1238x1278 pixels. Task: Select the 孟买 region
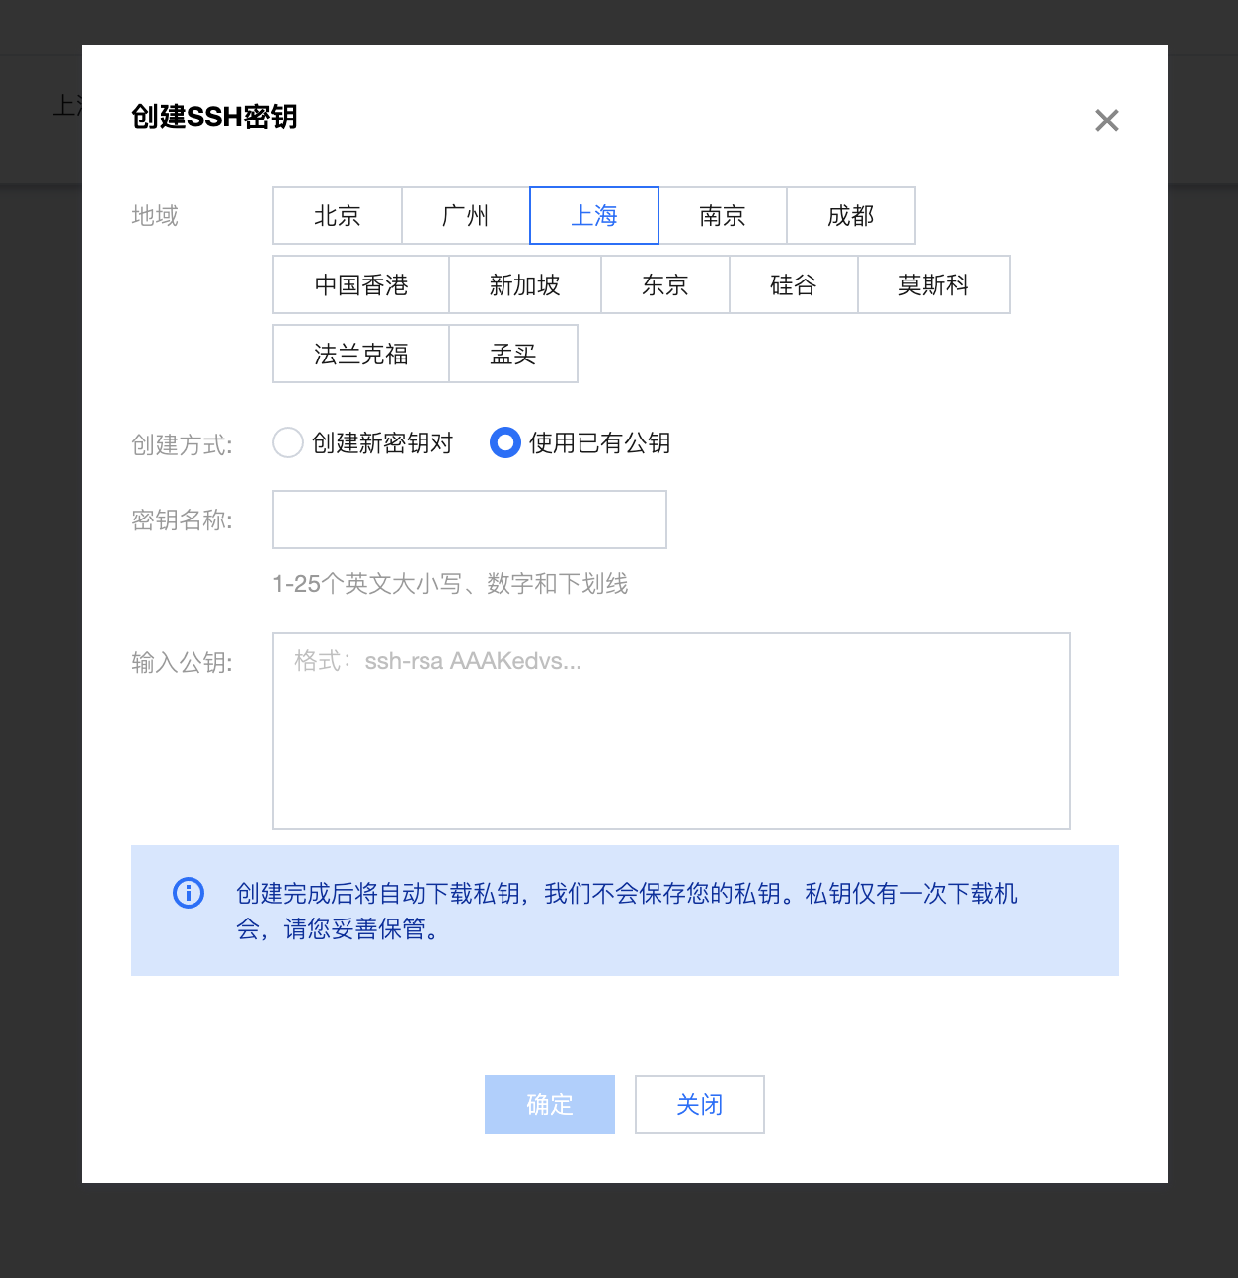(513, 354)
